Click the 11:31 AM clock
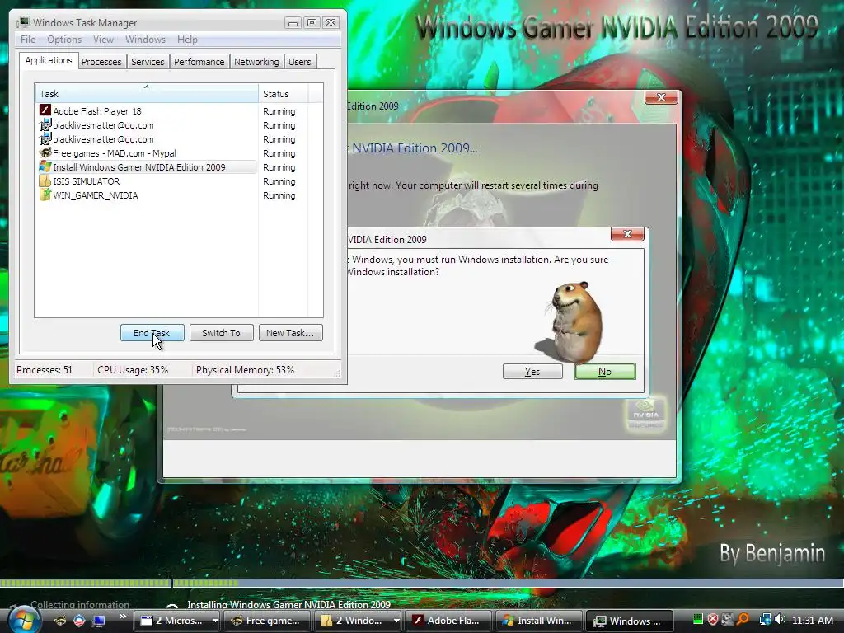Viewport: 844px width, 633px height. pyautogui.click(x=812, y=620)
